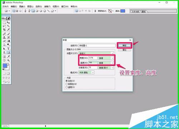The image size is (179, 129).
Task: Open the 文件(F) menu
Action: pos(5,6)
